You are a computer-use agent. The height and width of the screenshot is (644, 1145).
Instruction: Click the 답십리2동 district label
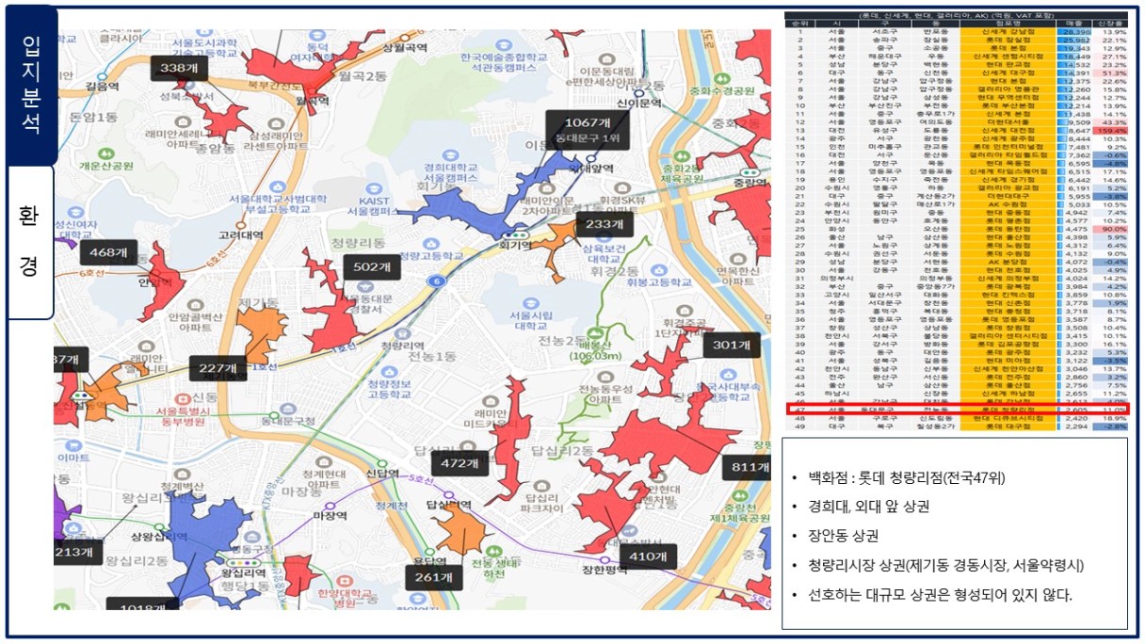pyautogui.click(x=561, y=451)
